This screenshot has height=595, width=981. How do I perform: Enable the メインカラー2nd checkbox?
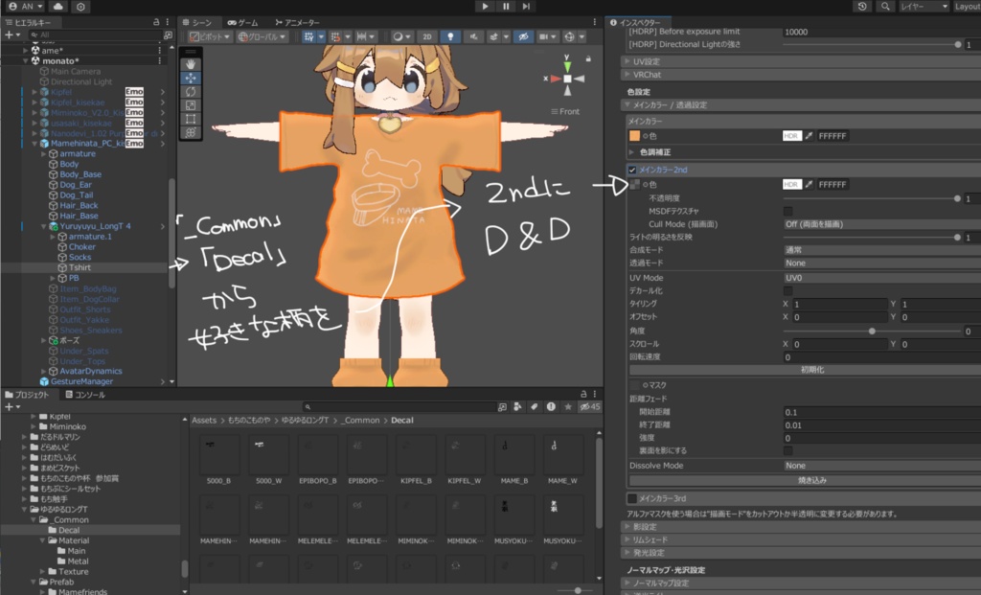click(x=632, y=170)
